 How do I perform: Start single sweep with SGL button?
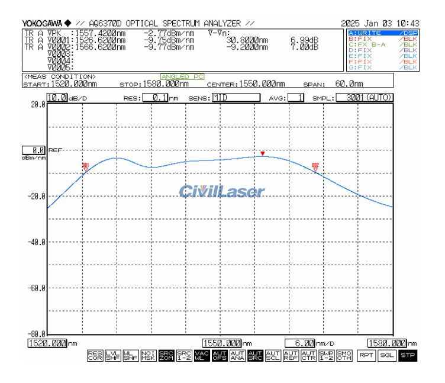387,355
